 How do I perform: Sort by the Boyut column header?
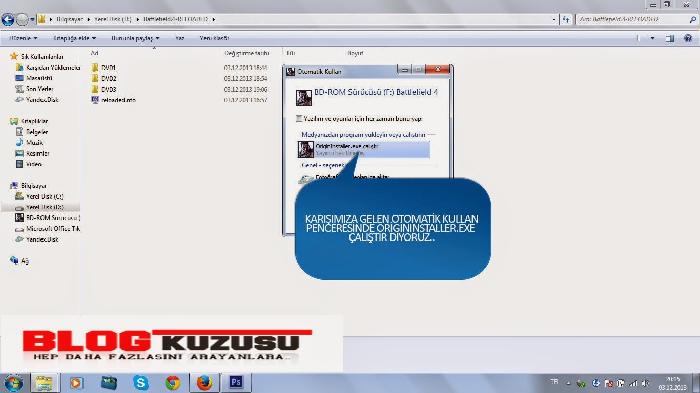364,53
